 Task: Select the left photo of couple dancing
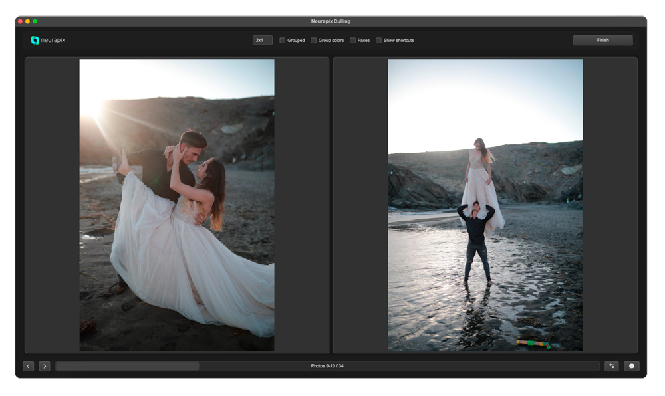(177, 205)
